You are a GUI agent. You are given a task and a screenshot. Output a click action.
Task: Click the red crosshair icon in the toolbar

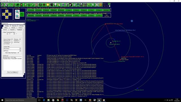44,5
